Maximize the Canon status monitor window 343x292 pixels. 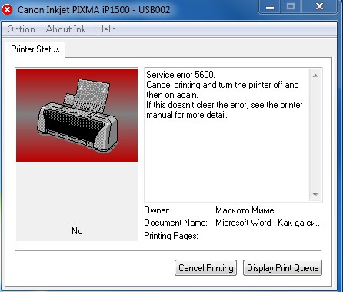pos(291,7)
